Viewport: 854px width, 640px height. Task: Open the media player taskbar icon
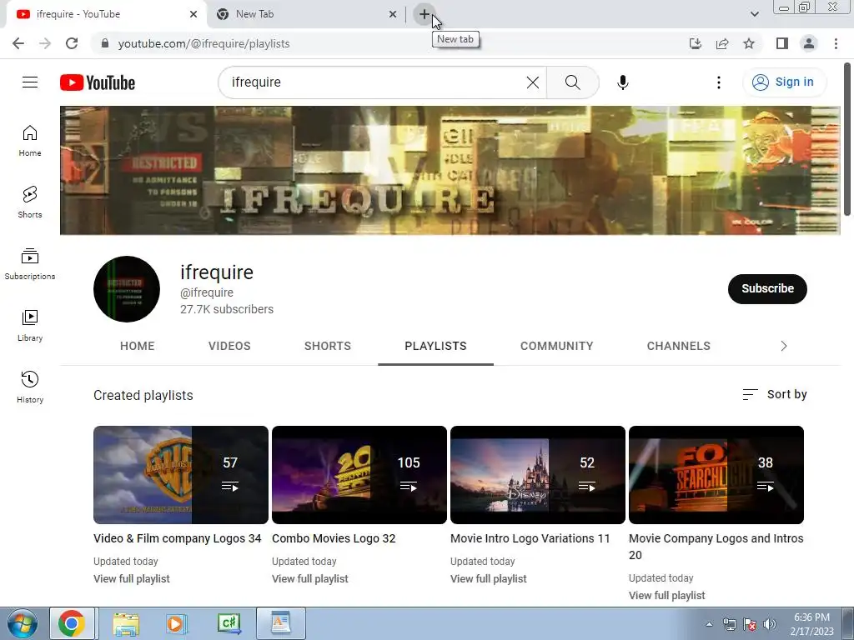[x=176, y=623]
